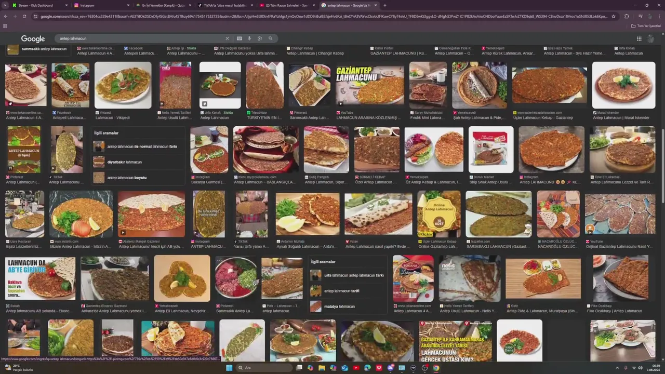
Task: Open related search diyarbakır lahmacun
Action: tap(138, 162)
